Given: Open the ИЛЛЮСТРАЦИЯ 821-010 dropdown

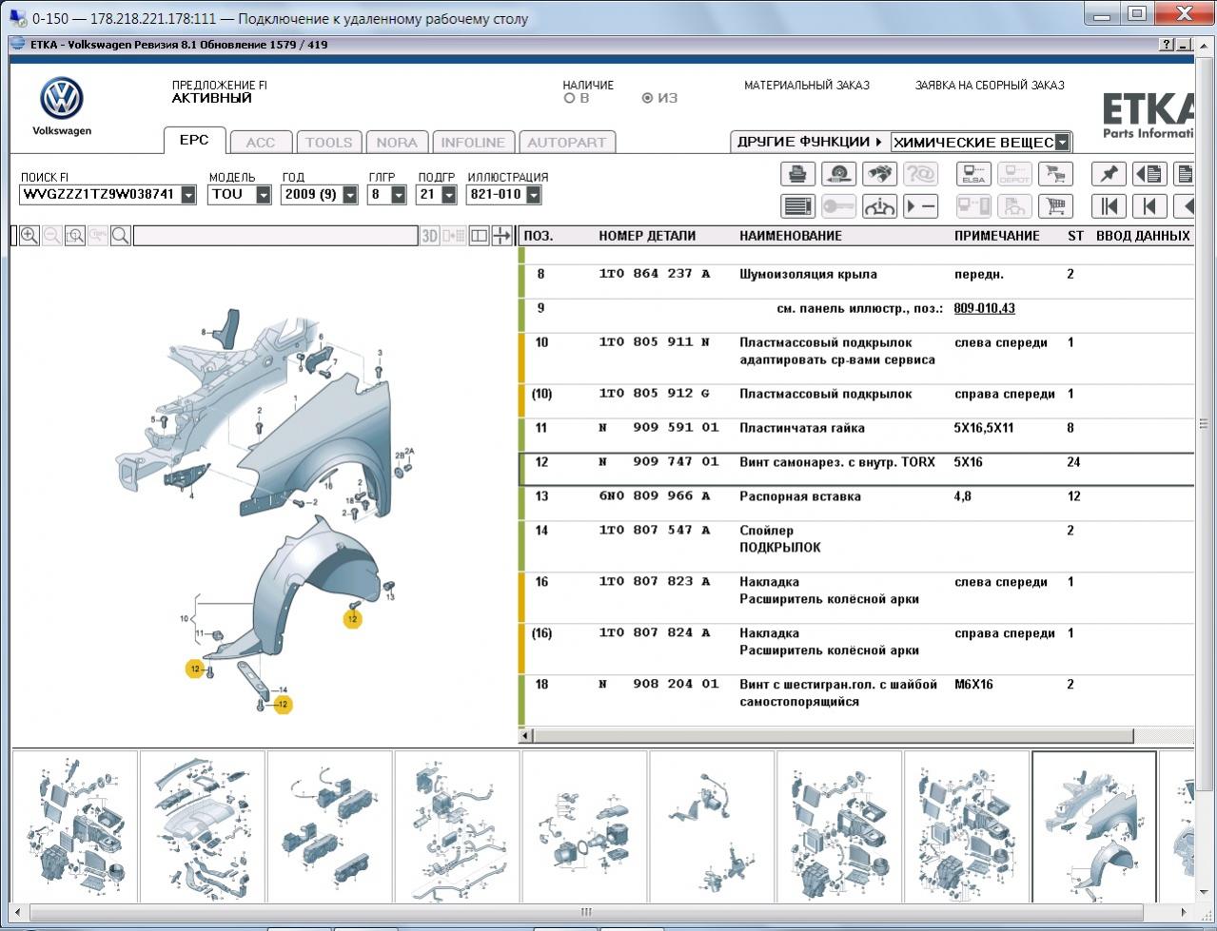Looking at the screenshot, I should click(533, 195).
